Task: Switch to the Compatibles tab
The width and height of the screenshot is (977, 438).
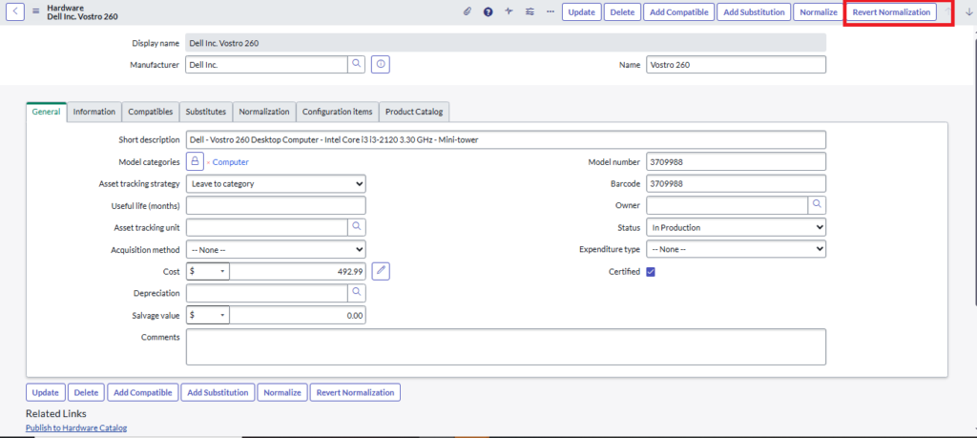Action: (x=150, y=112)
